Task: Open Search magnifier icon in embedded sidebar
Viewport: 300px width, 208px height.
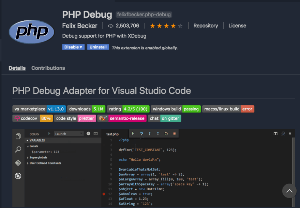Action: pyautogui.click(x=18, y=149)
